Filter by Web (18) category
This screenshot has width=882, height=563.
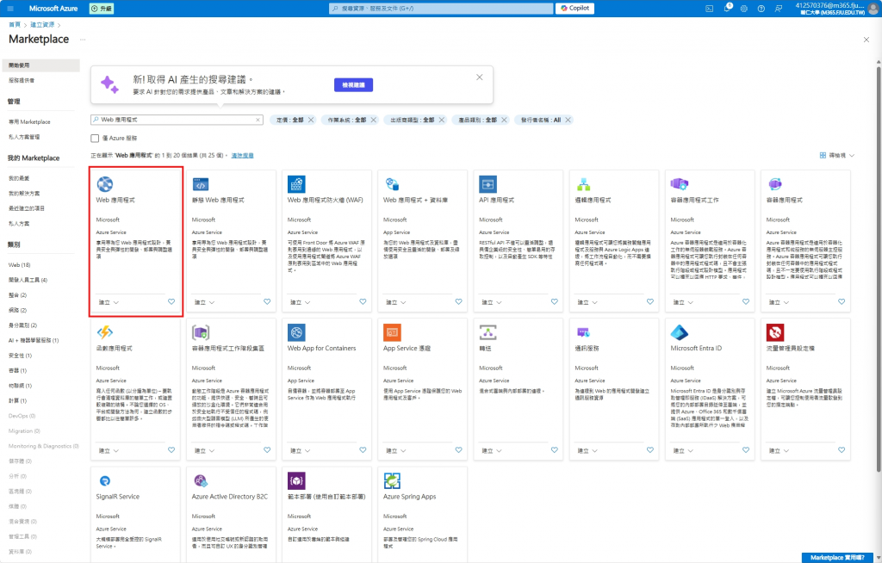coord(19,265)
